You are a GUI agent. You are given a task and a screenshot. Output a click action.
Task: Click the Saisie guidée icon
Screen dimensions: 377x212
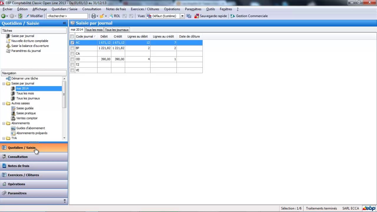[13, 108]
